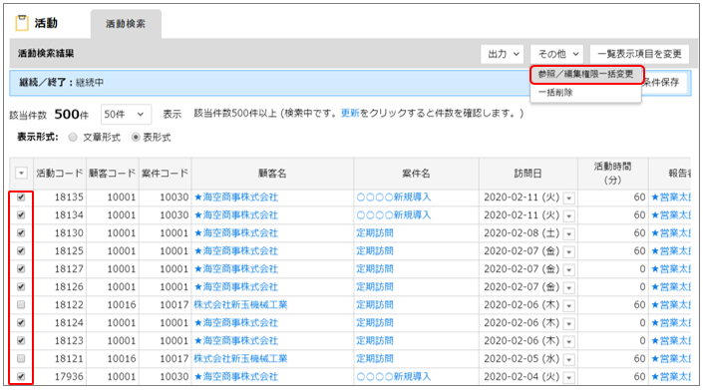This screenshot has height=390, width=703.
Task: Click 継続／終了：継続中 condition text
Action: (x=62, y=83)
